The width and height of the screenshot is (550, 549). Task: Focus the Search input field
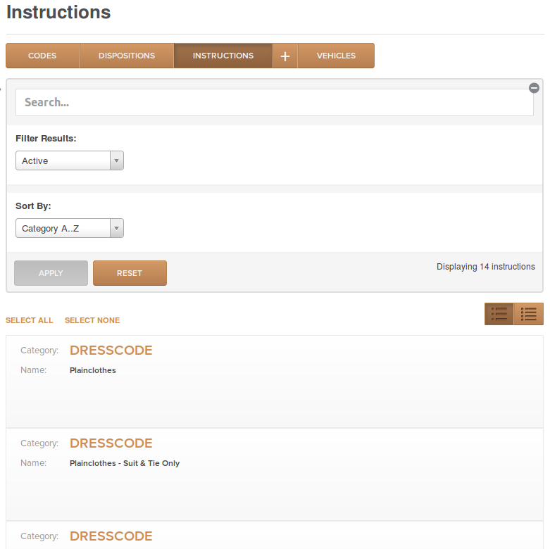point(275,102)
